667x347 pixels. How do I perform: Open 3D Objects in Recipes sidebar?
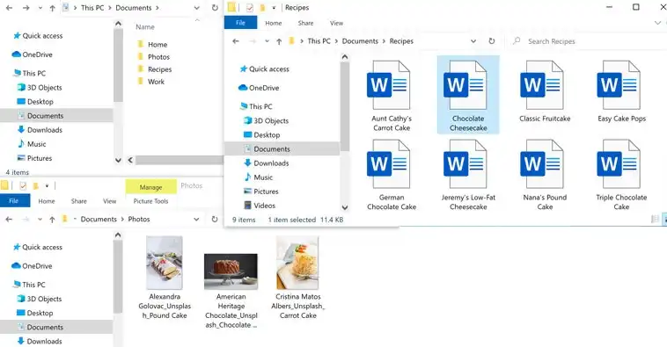tap(267, 120)
